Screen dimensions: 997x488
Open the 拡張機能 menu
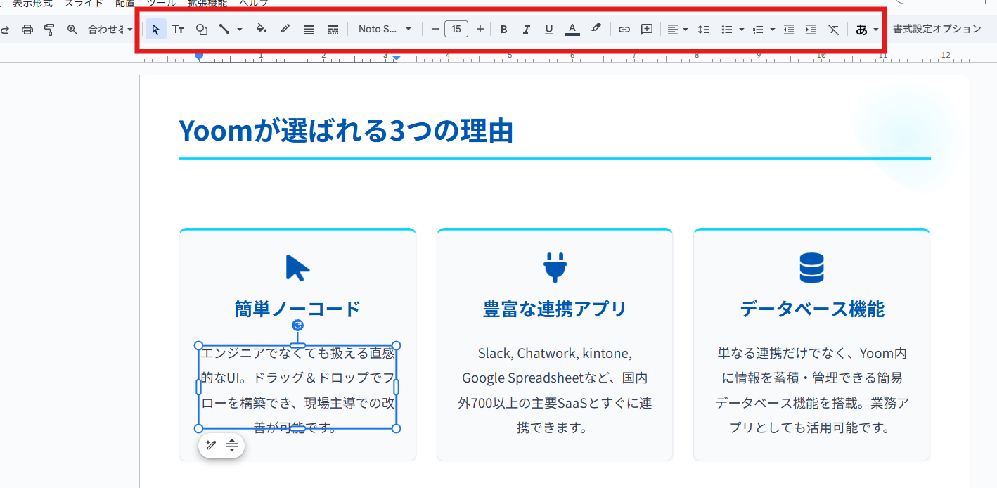tap(207, 3)
